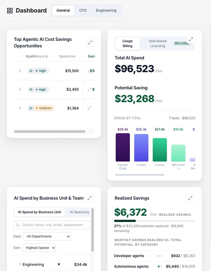Click the $15,500 spend value
Viewport: 211px width, 271px height.
coord(72,71)
